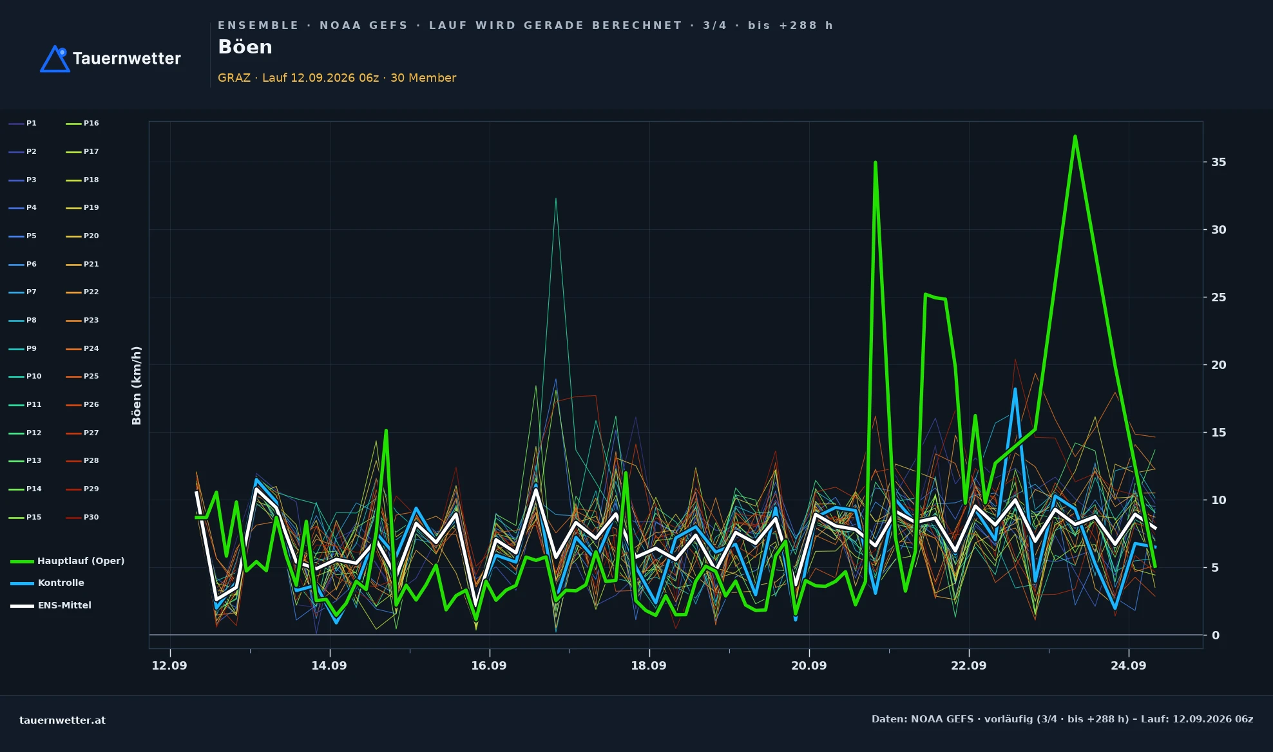1273x752 pixels.
Task: Toggle the Kontrolle legend entry
Action: coord(47,583)
